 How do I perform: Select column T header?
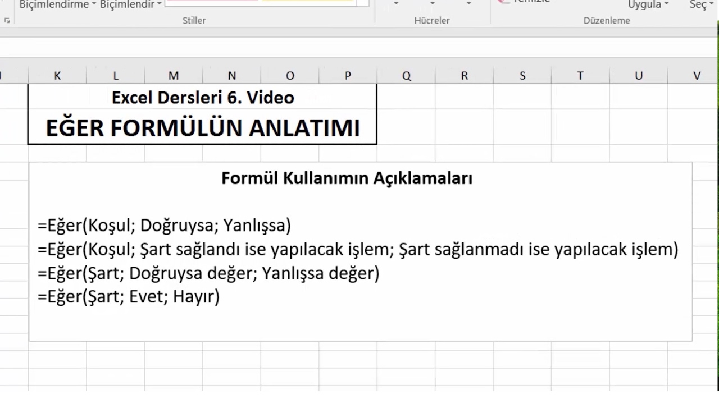[x=580, y=76]
